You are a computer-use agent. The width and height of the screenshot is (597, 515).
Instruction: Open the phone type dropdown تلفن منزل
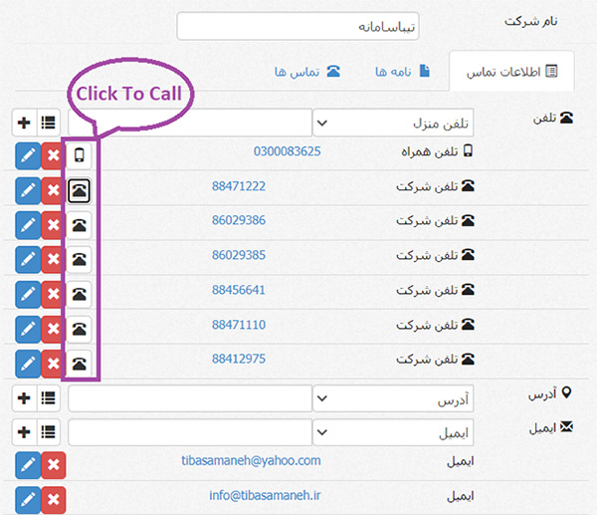[x=393, y=123]
